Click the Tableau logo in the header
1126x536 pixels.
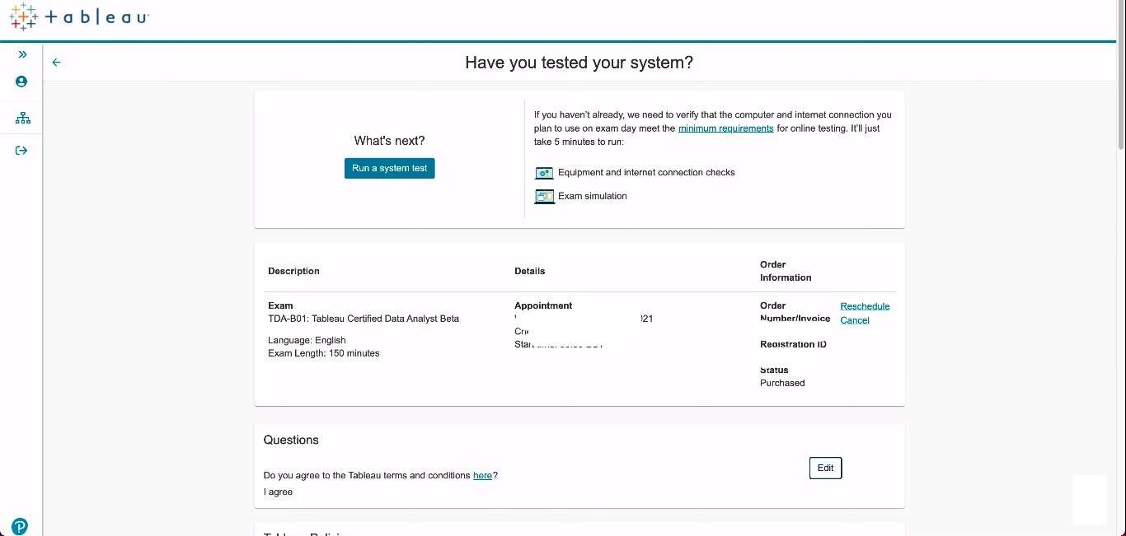[x=79, y=17]
